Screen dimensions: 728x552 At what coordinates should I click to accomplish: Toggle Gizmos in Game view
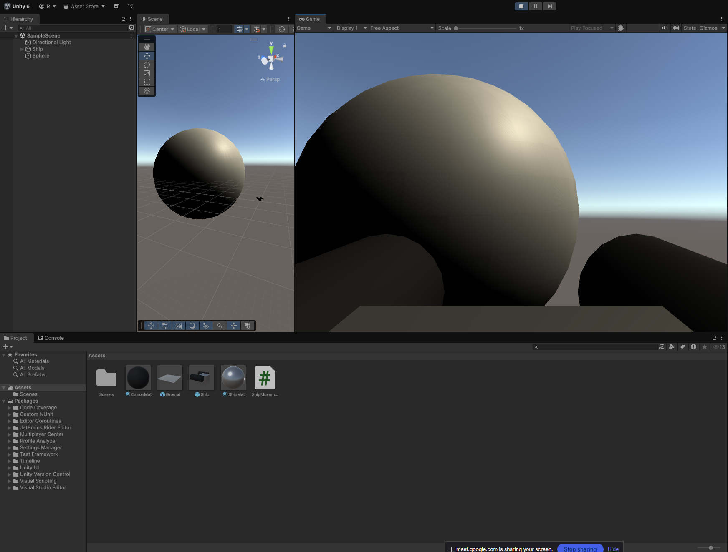click(x=708, y=28)
